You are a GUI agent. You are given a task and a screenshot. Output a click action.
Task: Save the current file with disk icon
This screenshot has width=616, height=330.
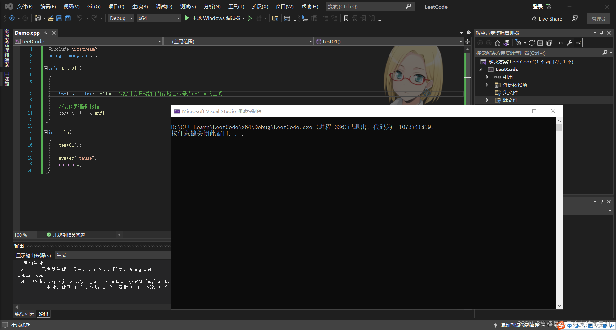coord(59,18)
